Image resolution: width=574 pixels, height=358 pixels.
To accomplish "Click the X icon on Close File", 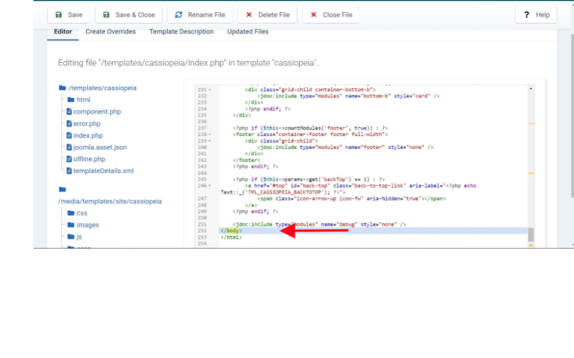I will [x=313, y=15].
